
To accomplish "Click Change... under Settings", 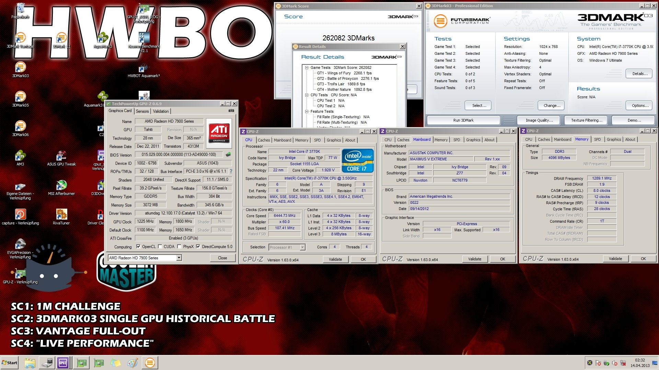I will [x=552, y=106].
